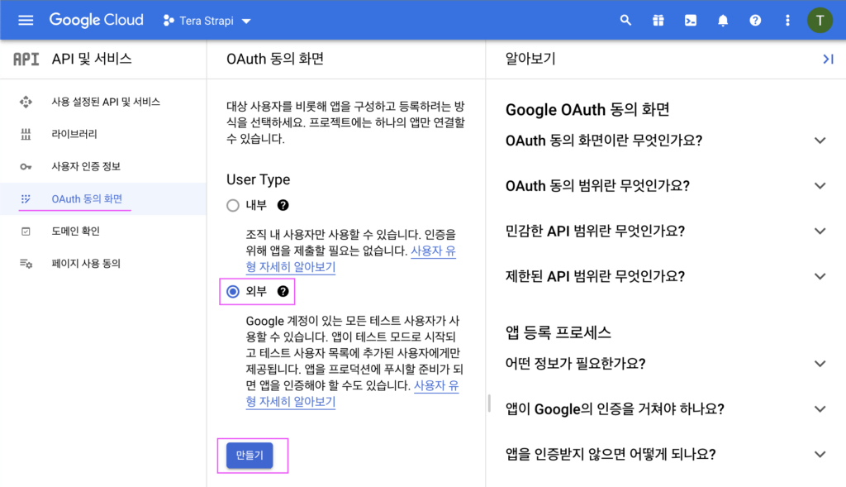Open the gift free trial icon
Viewport: 846px width, 487px height.
pos(658,20)
